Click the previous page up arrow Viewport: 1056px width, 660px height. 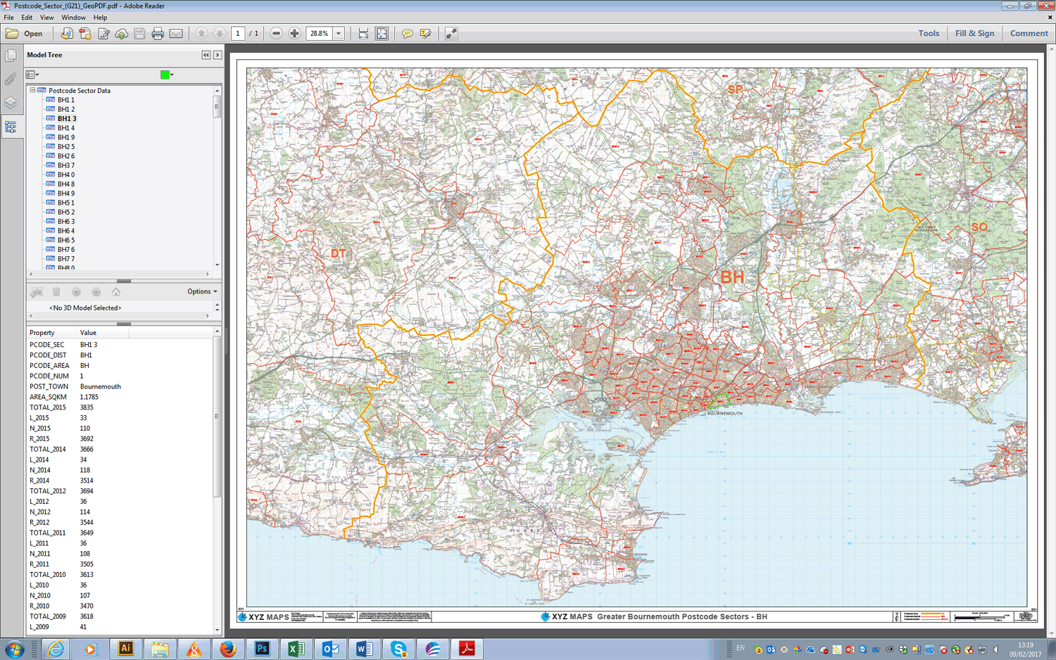[x=201, y=33]
